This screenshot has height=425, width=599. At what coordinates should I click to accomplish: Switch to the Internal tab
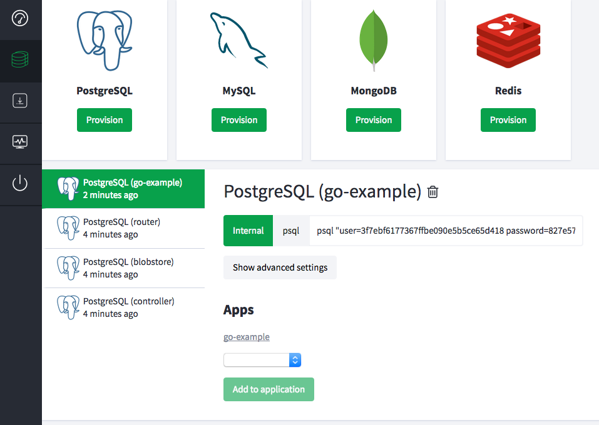click(x=248, y=231)
